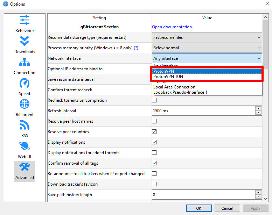Open the Behaviour settings section icon

point(25,20)
